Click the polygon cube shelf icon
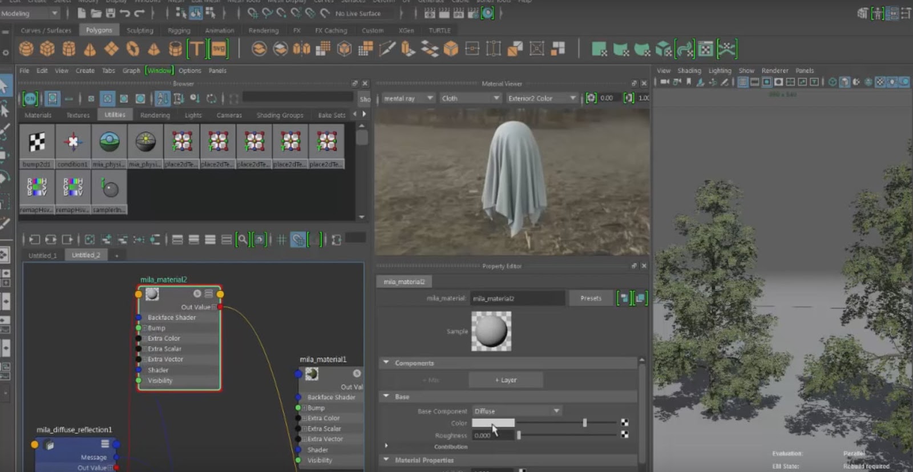This screenshot has width=913, height=472. click(47, 49)
